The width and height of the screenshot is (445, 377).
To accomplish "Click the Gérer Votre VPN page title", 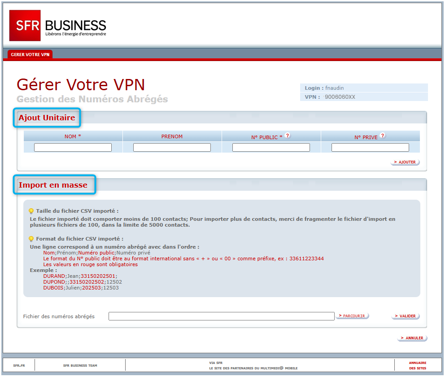I will tap(81, 84).
